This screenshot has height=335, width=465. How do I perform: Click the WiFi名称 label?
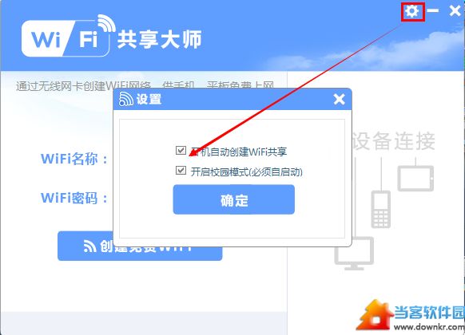tap(74, 159)
